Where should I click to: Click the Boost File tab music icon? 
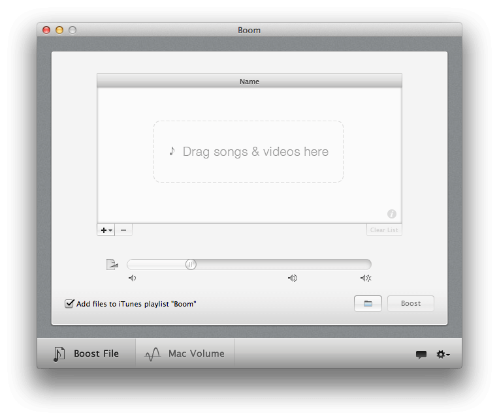point(59,354)
